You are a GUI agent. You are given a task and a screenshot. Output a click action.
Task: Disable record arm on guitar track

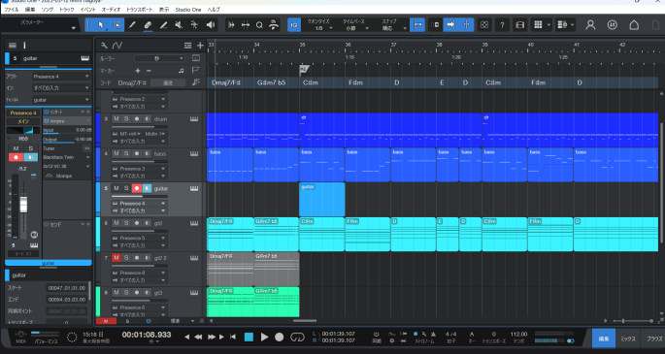[x=137, y=188]
